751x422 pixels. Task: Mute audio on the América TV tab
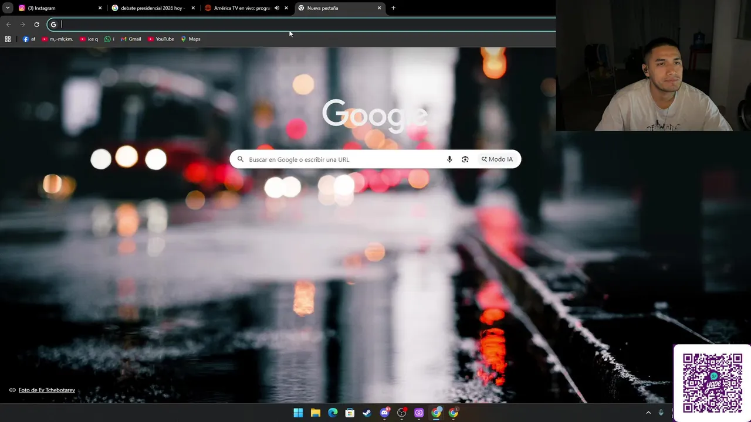pos(277,8)
